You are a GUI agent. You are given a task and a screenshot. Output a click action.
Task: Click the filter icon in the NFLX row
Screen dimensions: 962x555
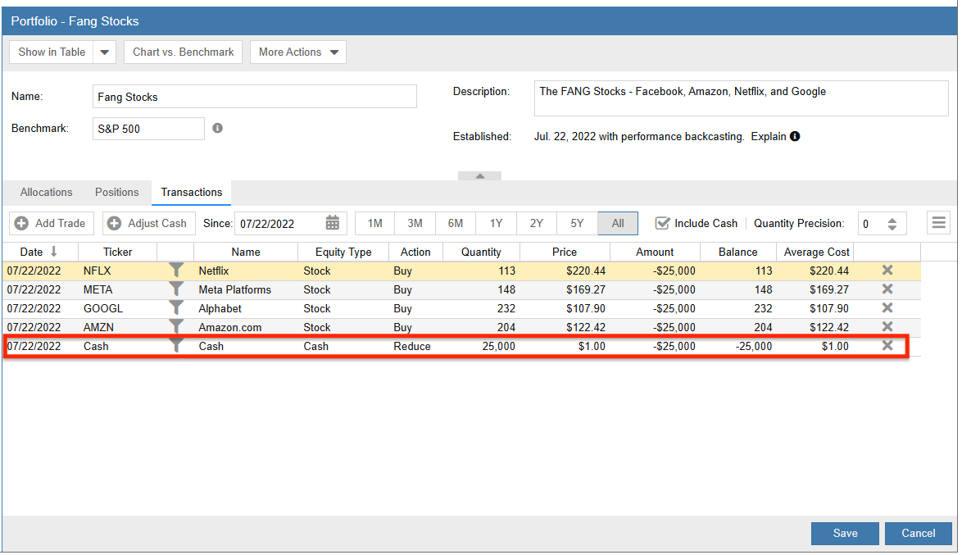(175, 271)
